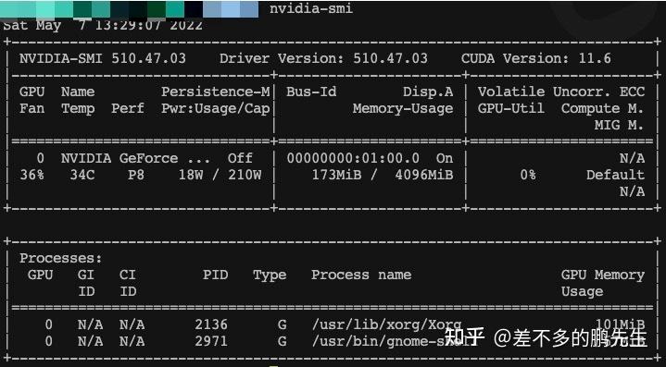Viewport: 666px width, 367px height.
Task: Click the NVIDIA-SMI 510.47.03 version text
Action: point(103,58)
